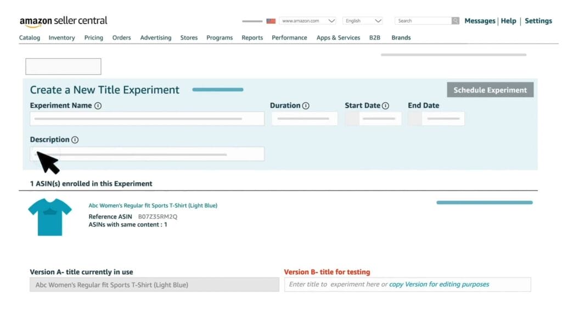Click the Experiment Name input field
The width and height of the screenshot is (562, 316).
147,119
